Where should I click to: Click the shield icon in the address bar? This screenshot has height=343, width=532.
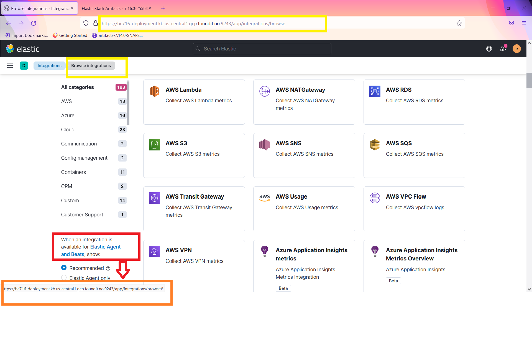86,23
